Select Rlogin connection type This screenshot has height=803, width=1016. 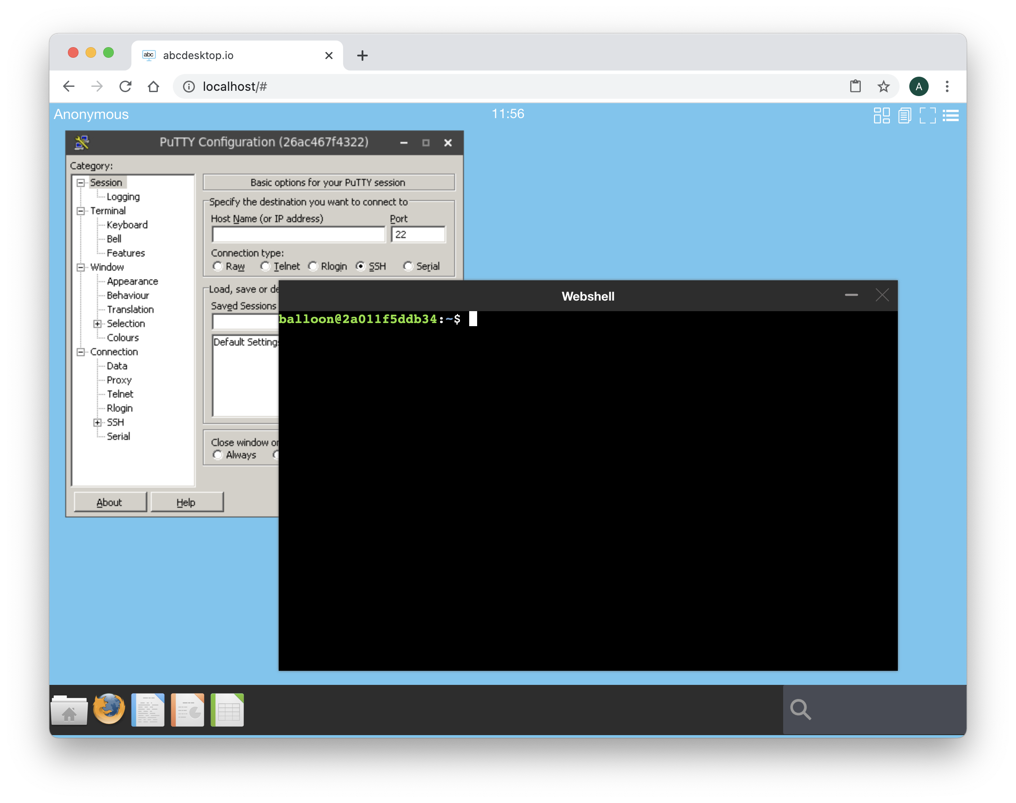click(x=328, y=267)
